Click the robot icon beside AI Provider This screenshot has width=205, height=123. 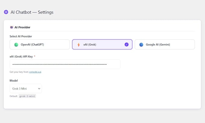[12, 27]
